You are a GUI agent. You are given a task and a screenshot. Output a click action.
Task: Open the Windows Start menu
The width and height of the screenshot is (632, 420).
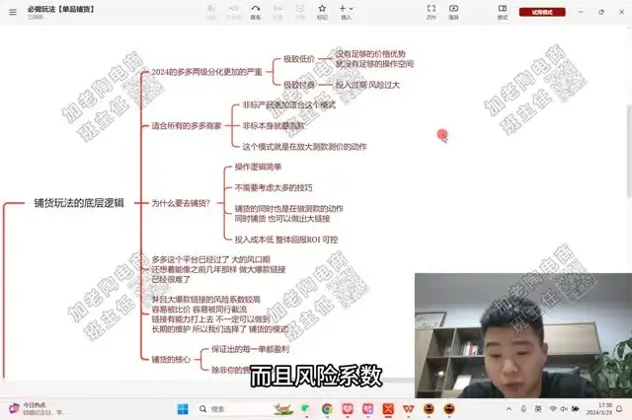point(182,408)
